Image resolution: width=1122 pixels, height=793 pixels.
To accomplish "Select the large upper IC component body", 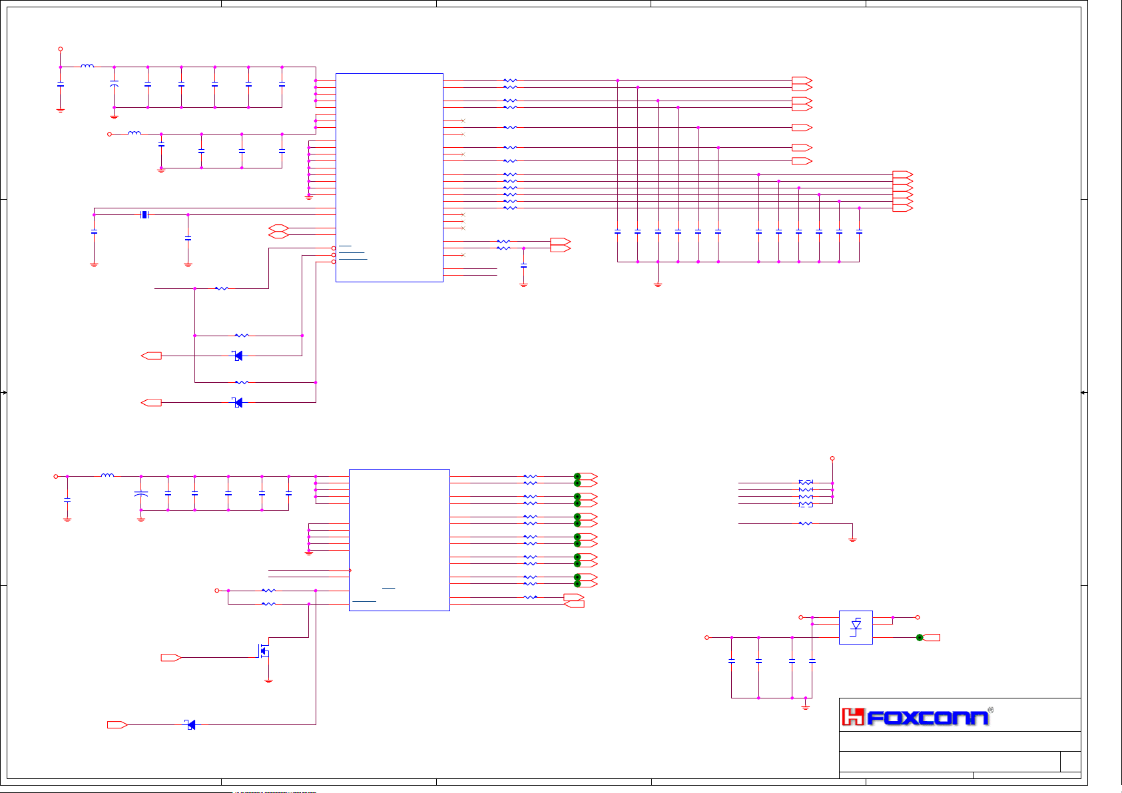I will click(389, 177).
